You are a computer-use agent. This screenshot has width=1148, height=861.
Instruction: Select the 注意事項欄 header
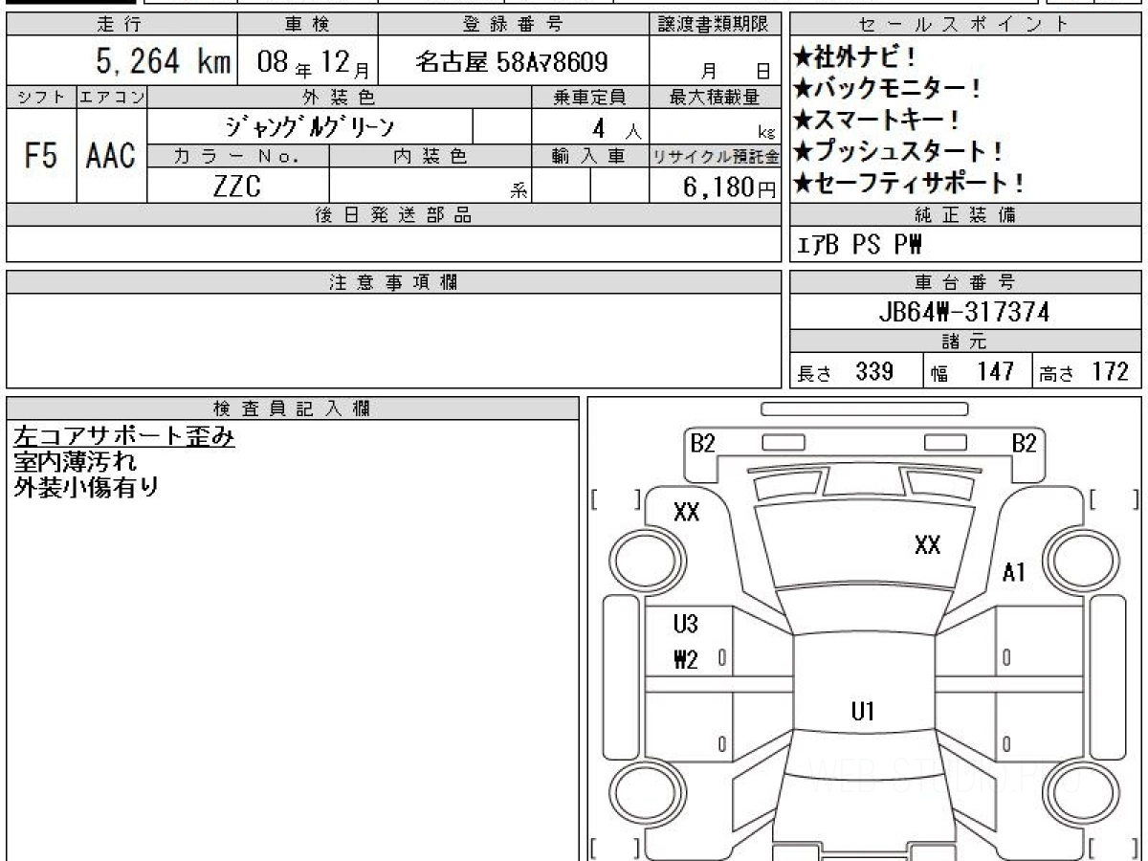click(x=392, y=282)
